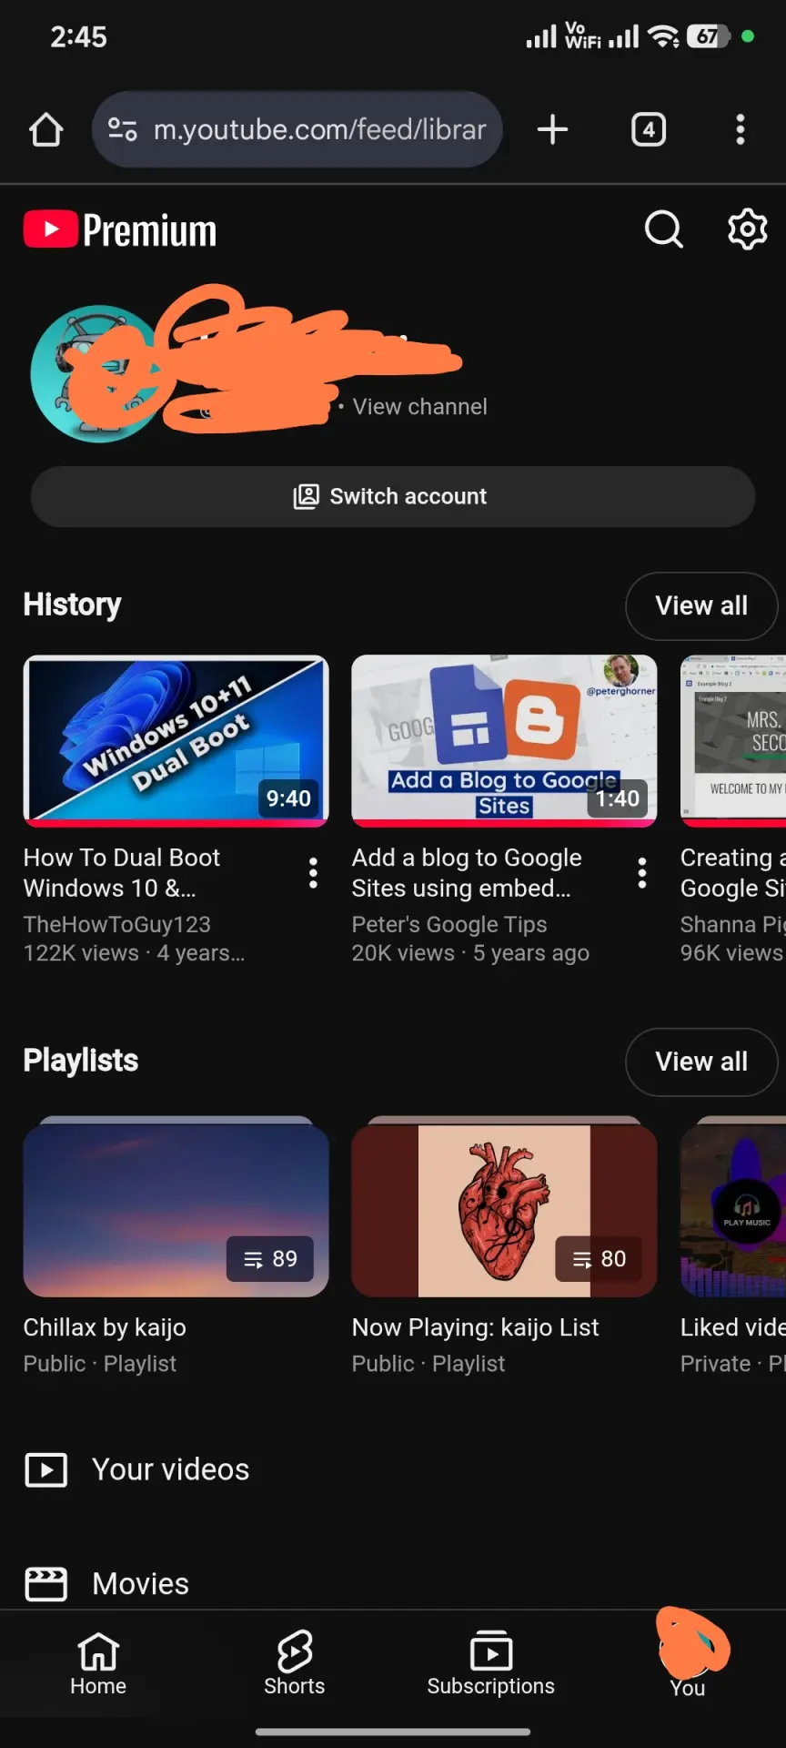786x1748 pixels.
Task: Open the partially visible Creating Google Site thumbnail
Action: click(x=733, y=741)
